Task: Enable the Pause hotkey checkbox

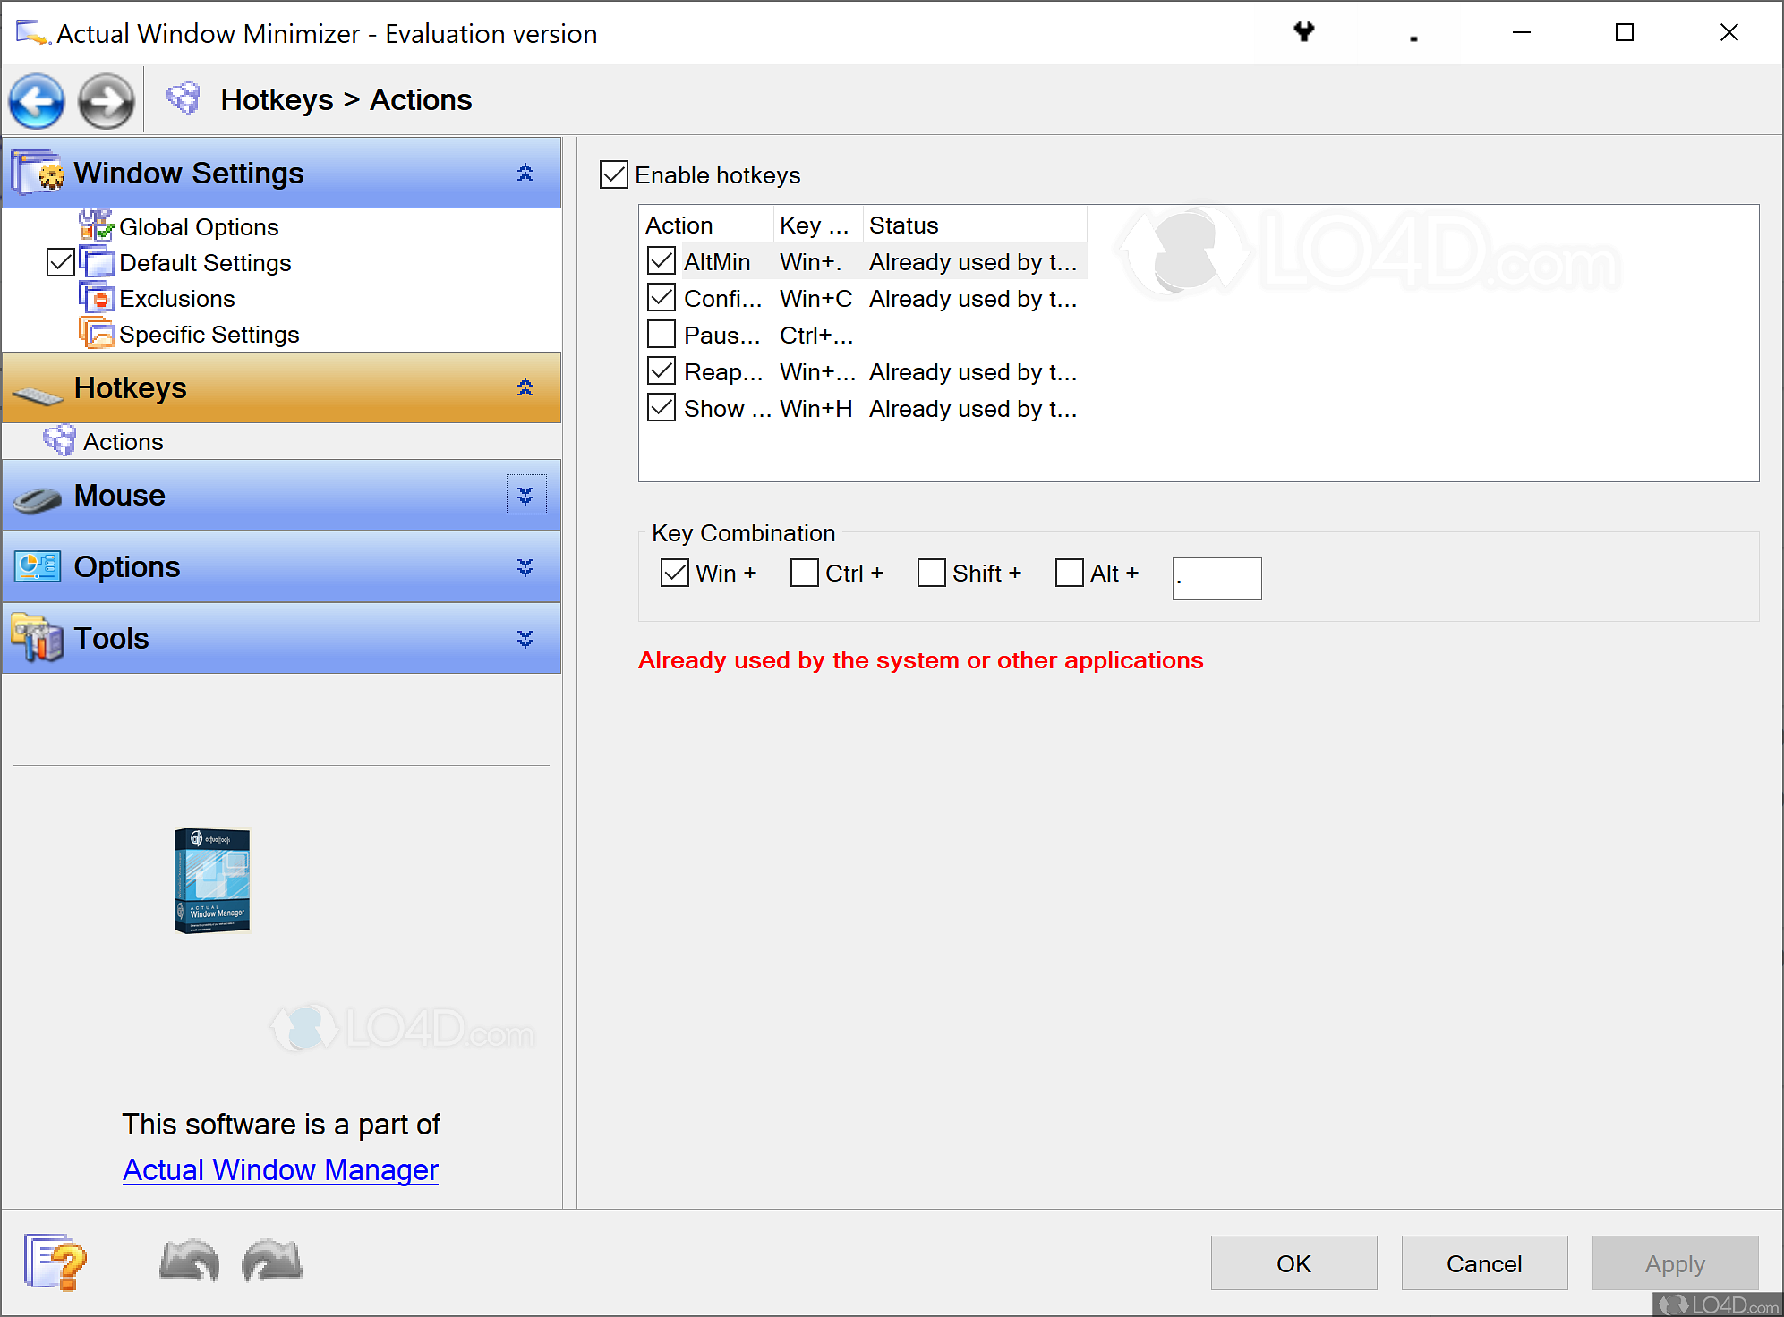Action: [661, 334]
